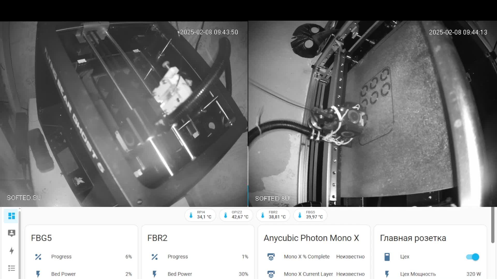Screen dimensions: 497x279
Task: Click the Mono X Current Layer printer icon
Action: (x=271, y=274)
